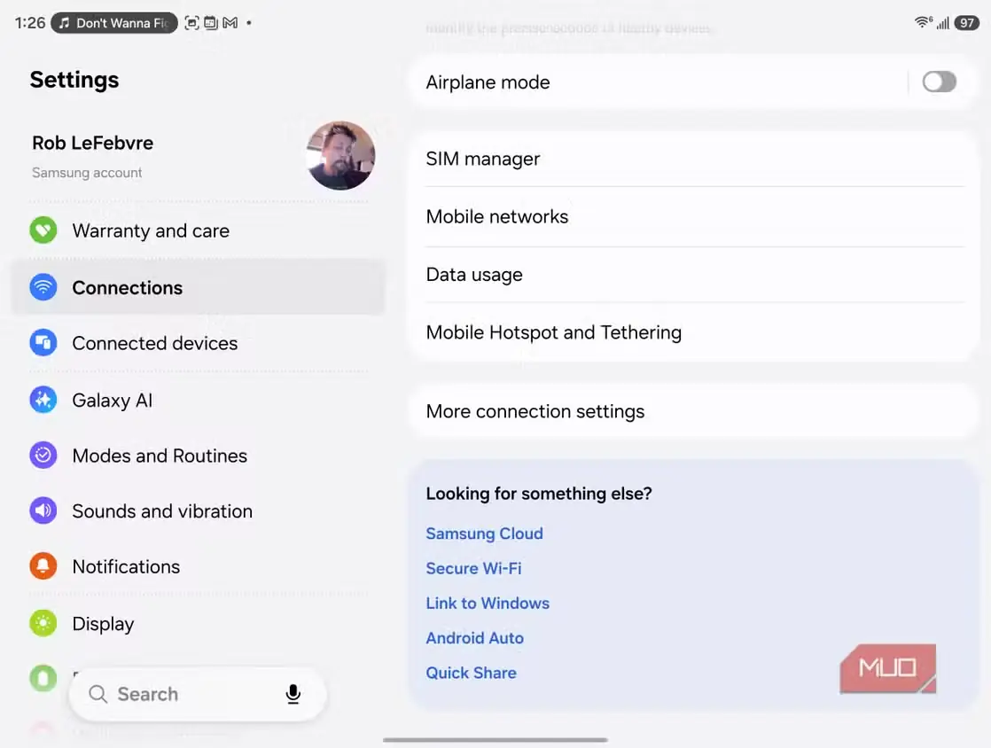Select the Connections category

coord(199,287)
